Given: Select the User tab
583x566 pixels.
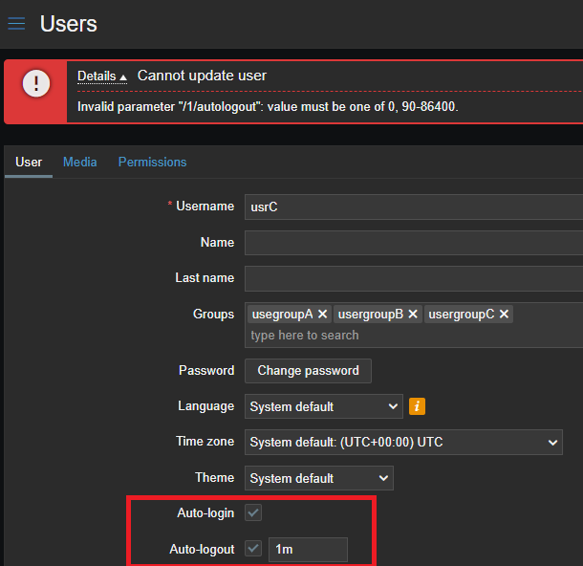Looking at the screenshot, I should pyautogui.click(x=29, y=162).
